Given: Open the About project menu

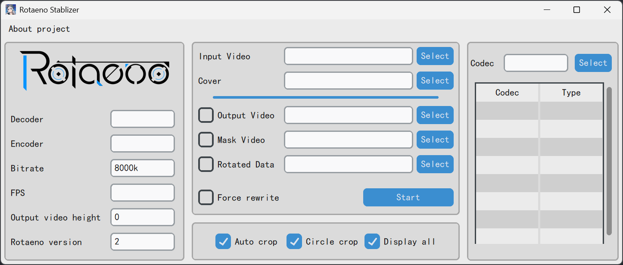Looking at the screenshot, I should (x=39, y=29).
